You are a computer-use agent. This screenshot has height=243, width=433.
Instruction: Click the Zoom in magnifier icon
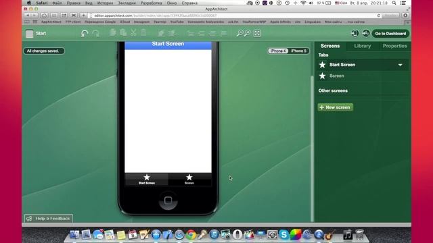click(247, 33)
